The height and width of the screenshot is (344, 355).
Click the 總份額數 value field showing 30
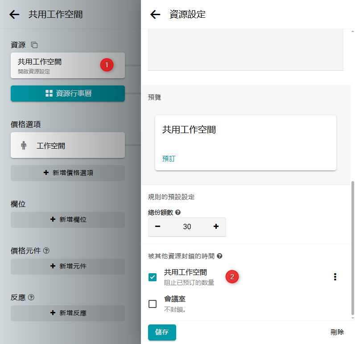(187, 227)
